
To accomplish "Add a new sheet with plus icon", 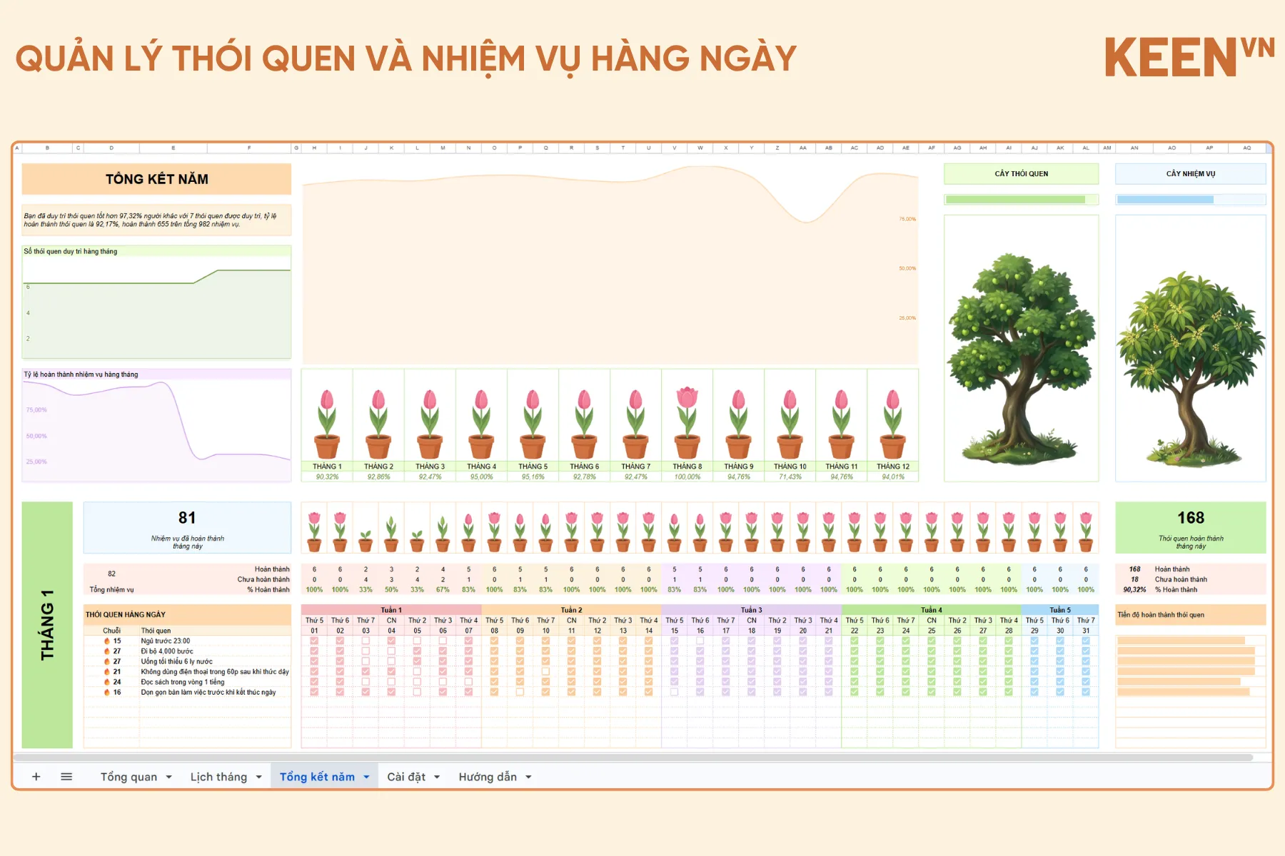I will coord(36,777).
